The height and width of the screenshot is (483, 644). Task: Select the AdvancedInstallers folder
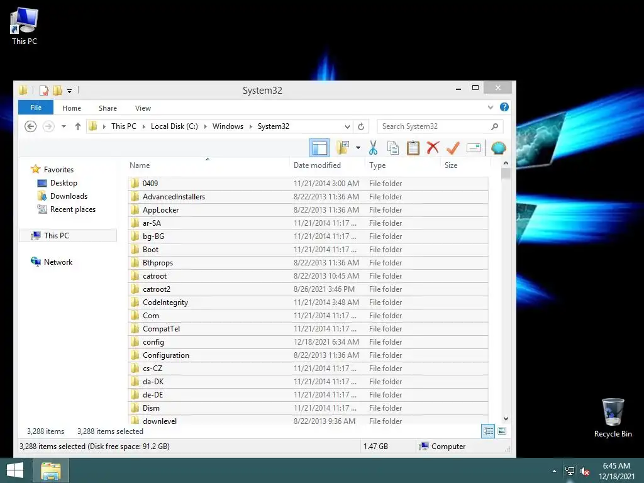click(308, 196)
